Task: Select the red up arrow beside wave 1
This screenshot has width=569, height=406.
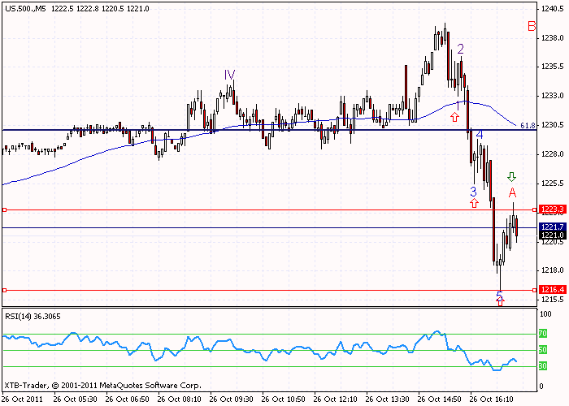Action: click(454, 117)
